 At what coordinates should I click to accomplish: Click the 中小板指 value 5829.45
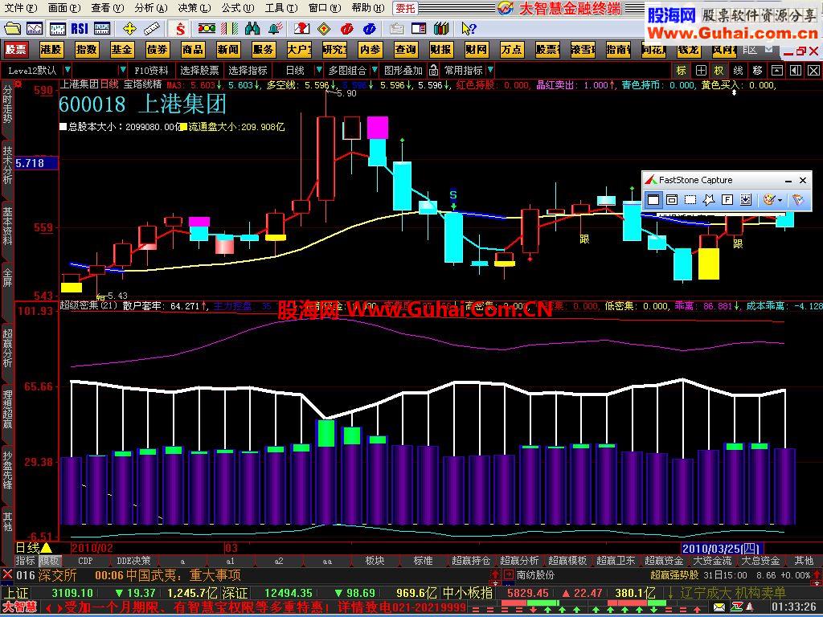tap(528, 593)
